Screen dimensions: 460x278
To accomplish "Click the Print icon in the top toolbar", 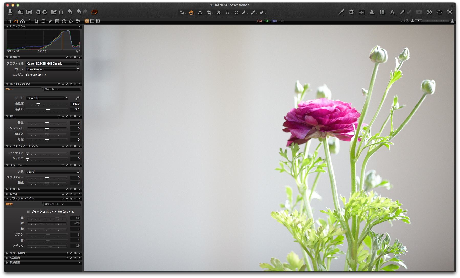I will pyautogui.click(x=440, y=12).
